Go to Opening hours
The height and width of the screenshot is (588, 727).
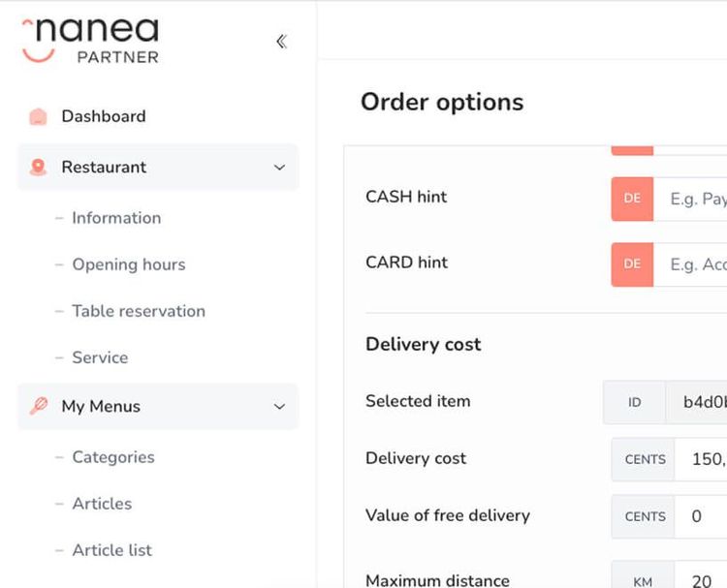pos(129,264)
